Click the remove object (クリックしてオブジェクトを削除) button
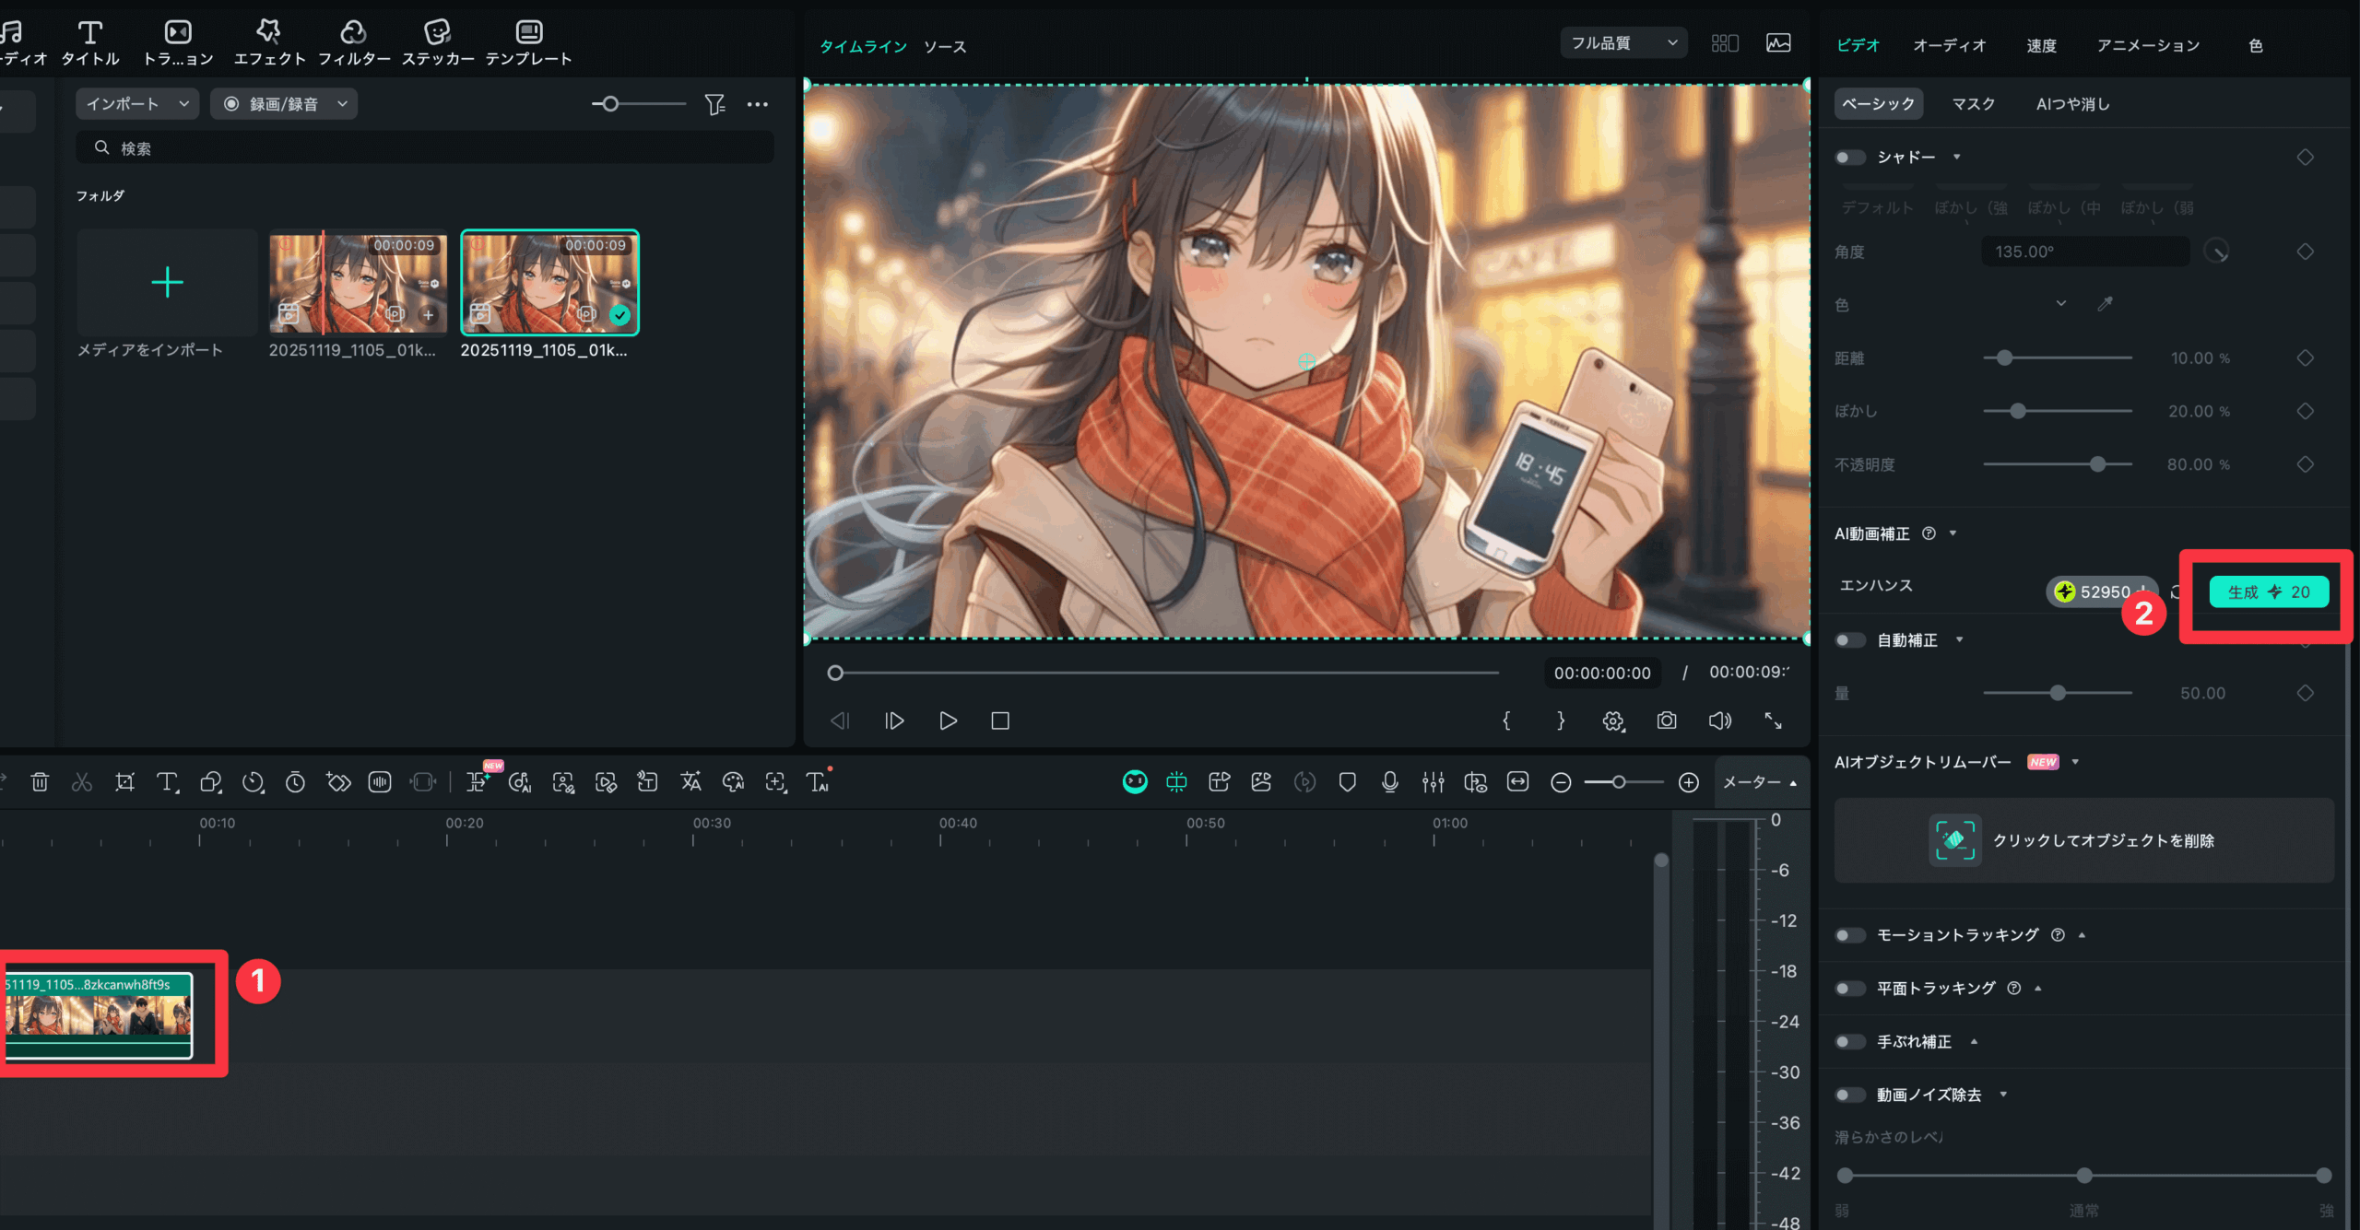The width and height of the screenshot is (2360, 1230). coord(2083,840)
